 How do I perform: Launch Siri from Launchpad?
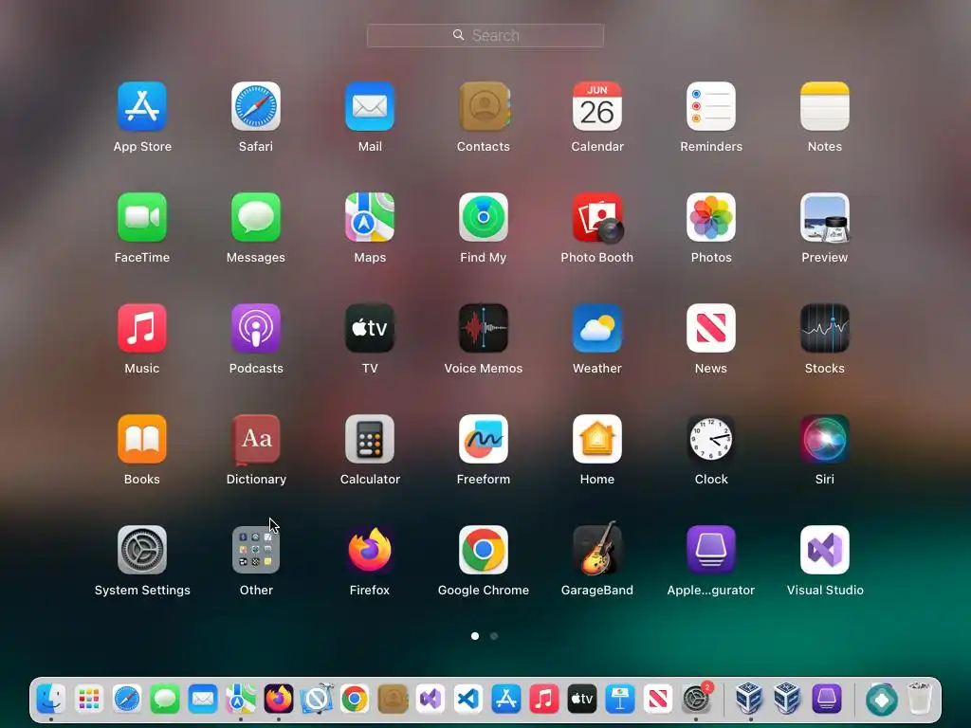[x=825, y=439]
